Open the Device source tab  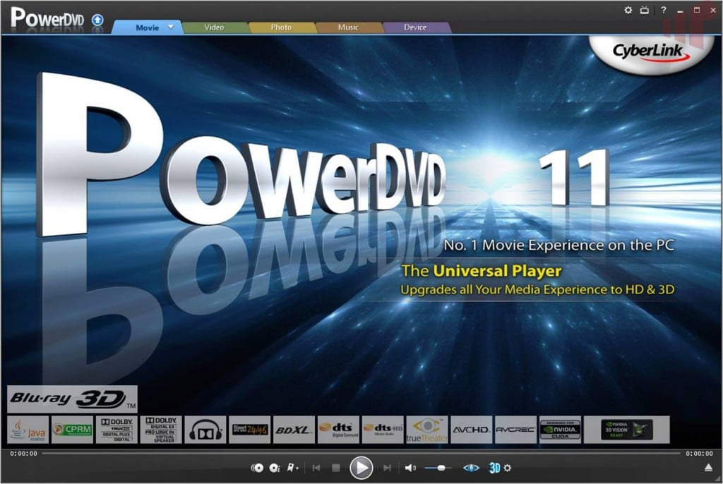(417, 27)
